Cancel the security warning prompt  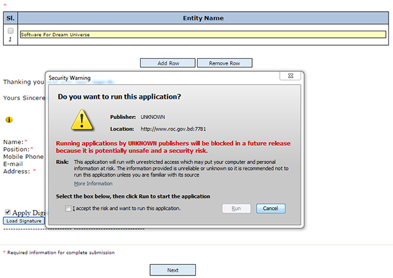[x=270, y=209]
